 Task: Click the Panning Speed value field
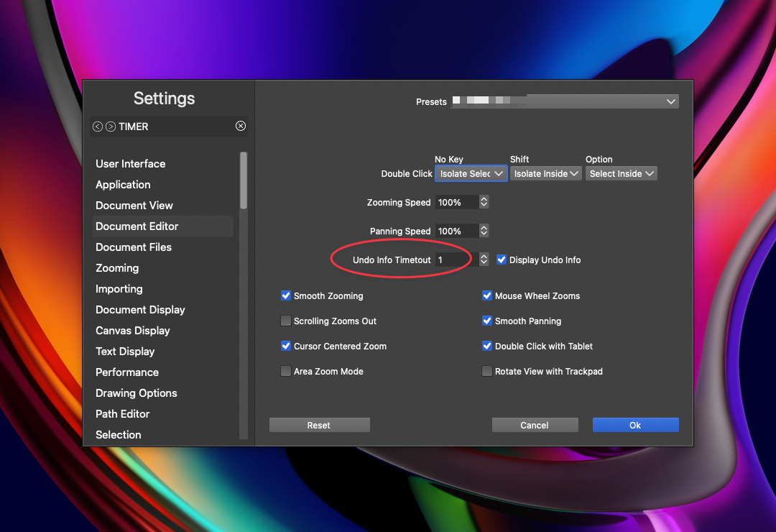coord(457,231)
